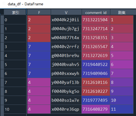
Task: Select 剧集 cell in row f0040bykg5o
Action: pos(122,91)
